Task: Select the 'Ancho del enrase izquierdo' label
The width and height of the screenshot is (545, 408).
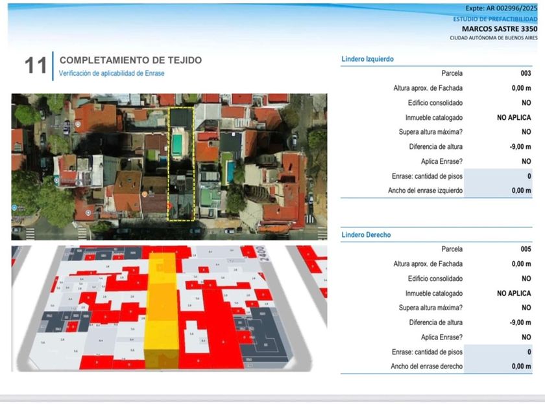Action: [x=425, y=190]
